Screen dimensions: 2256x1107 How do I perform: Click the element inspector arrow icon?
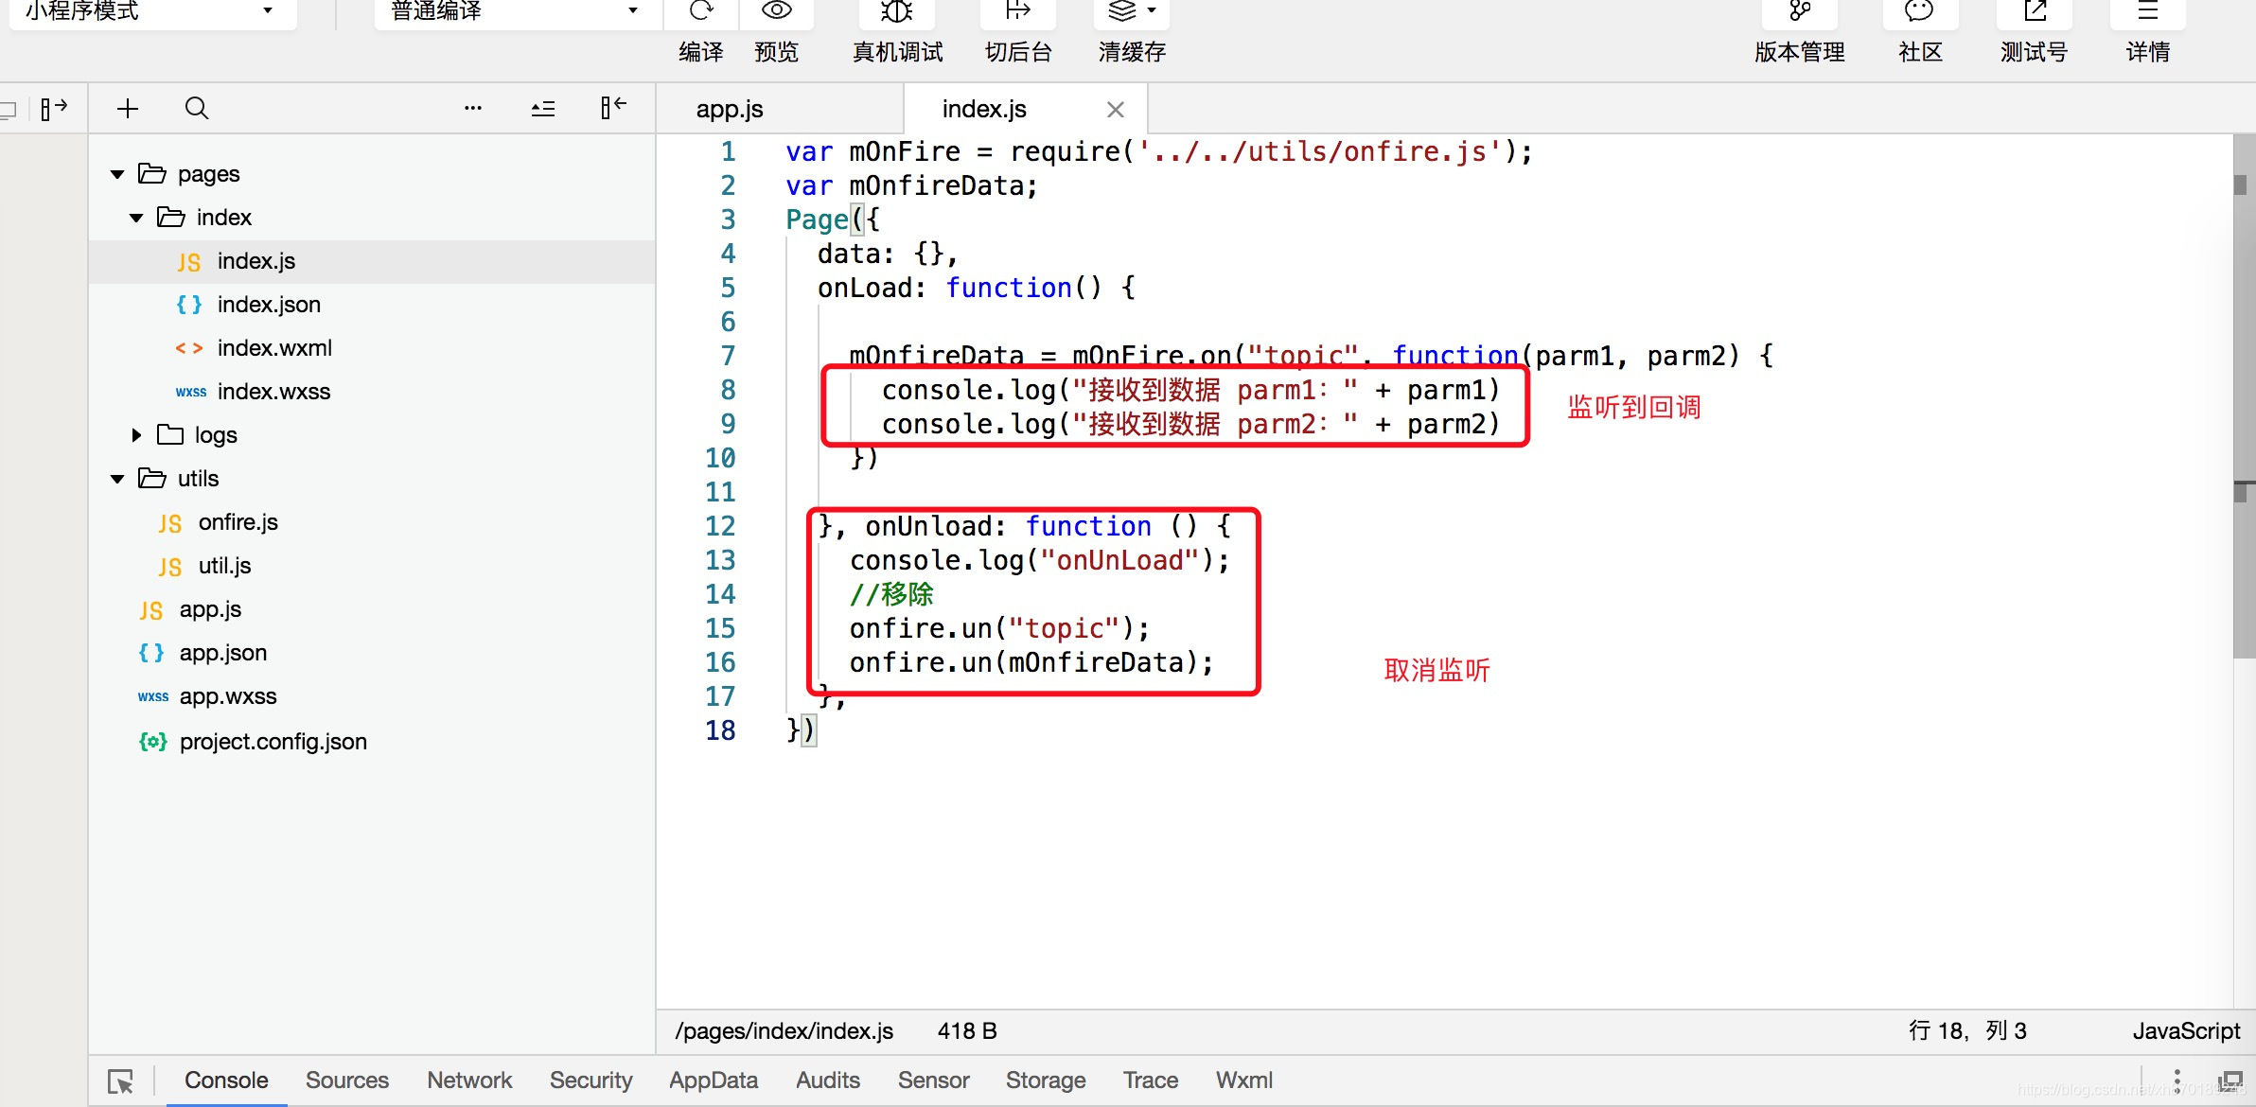click(x=121, y=1081)
